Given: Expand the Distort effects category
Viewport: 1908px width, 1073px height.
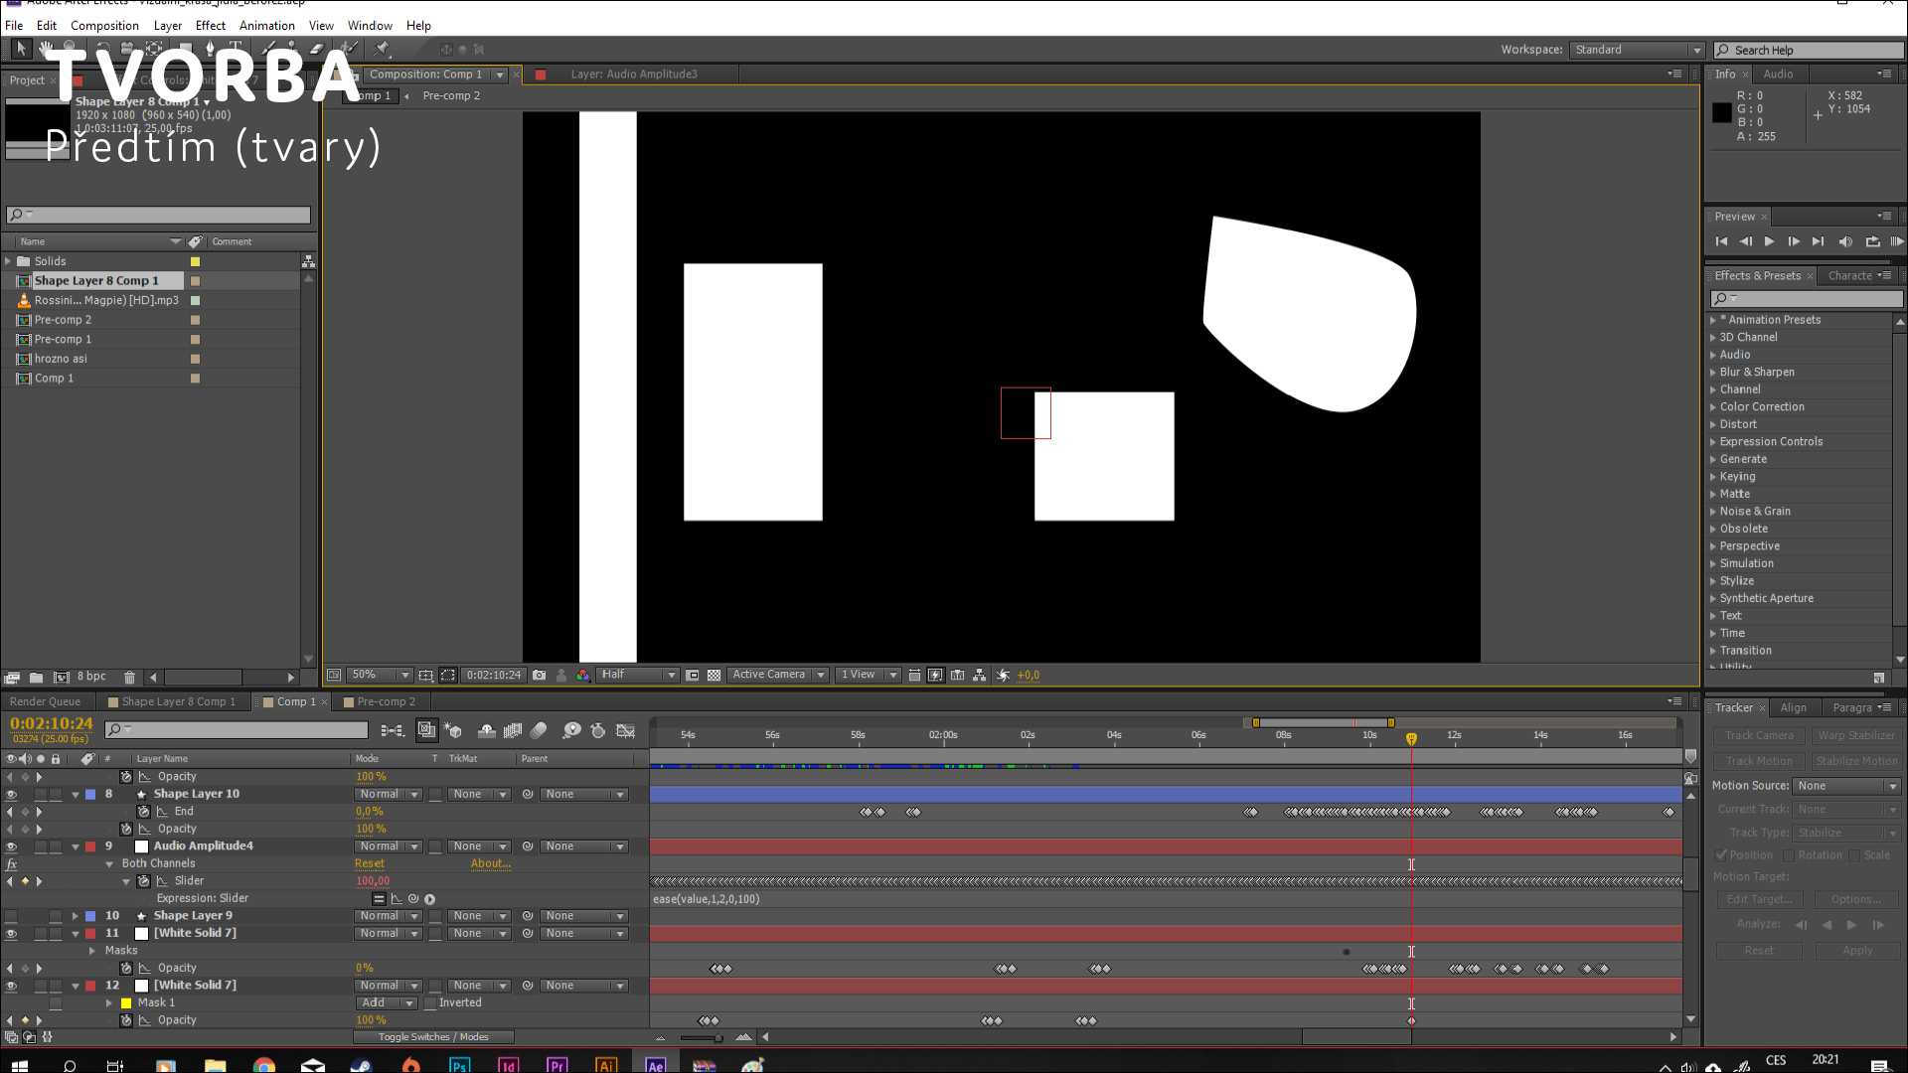Looking at the screenshot, I should pos(1713,424).
